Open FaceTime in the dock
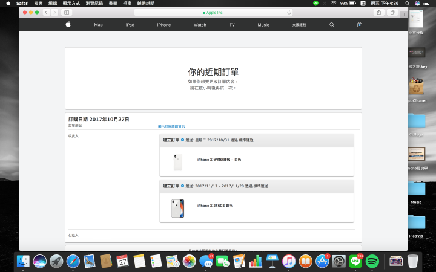436x272 pixels. click(x=222, y=261)
